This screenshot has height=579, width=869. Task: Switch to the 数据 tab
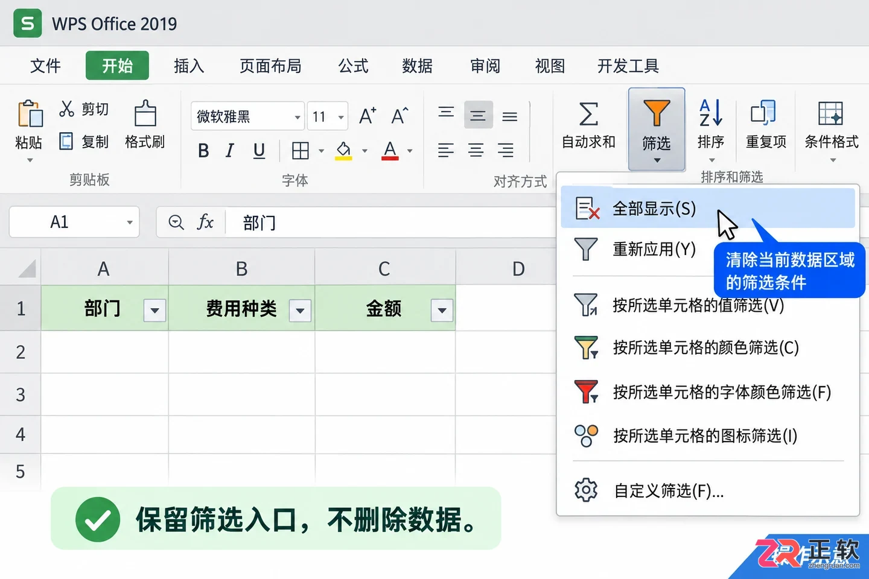pos(417,66)
